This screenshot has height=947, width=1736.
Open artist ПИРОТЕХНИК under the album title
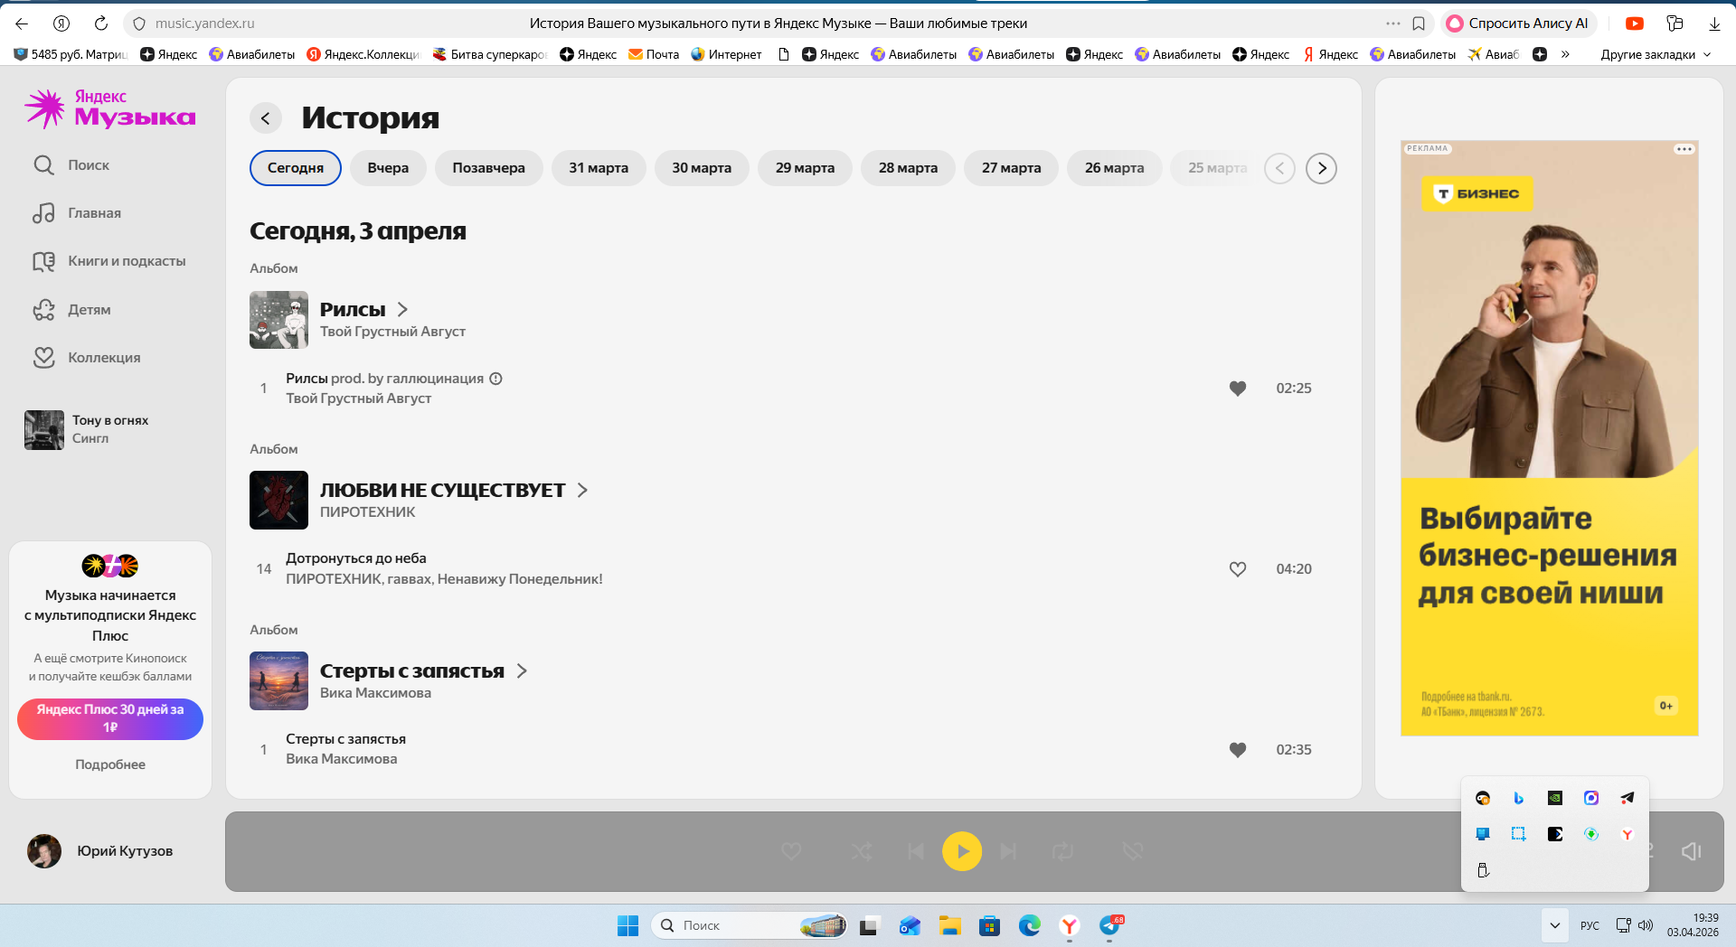tap(367, 512)
